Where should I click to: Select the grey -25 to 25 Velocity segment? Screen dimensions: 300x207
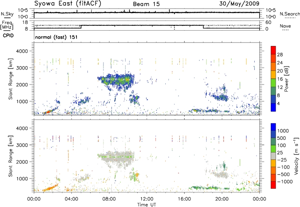[x=273, y=156]
